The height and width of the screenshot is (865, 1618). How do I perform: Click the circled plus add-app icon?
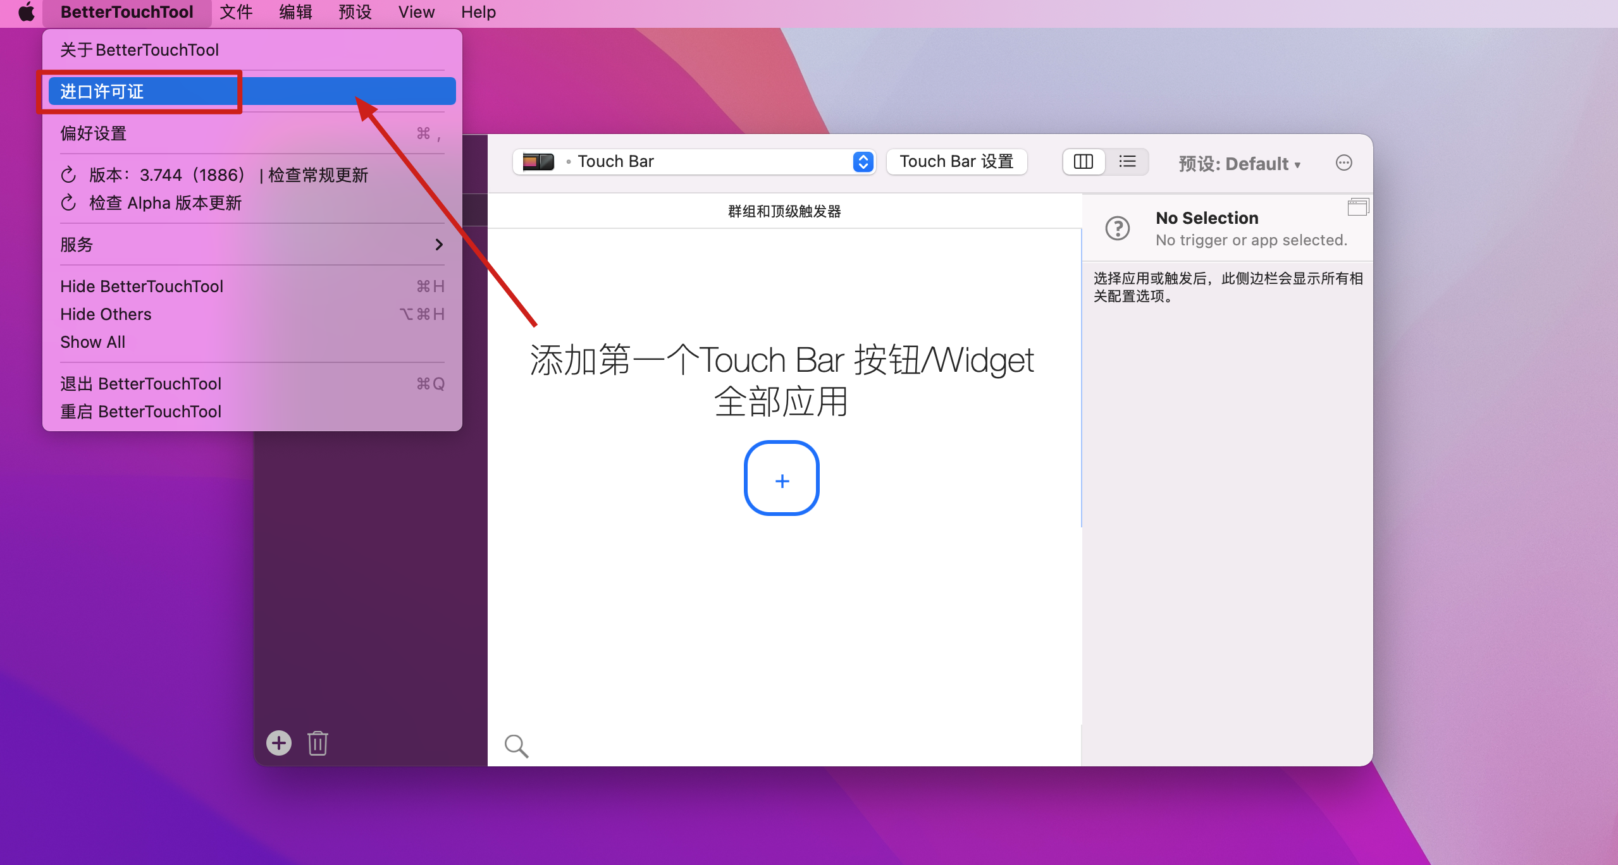[278, 743]
